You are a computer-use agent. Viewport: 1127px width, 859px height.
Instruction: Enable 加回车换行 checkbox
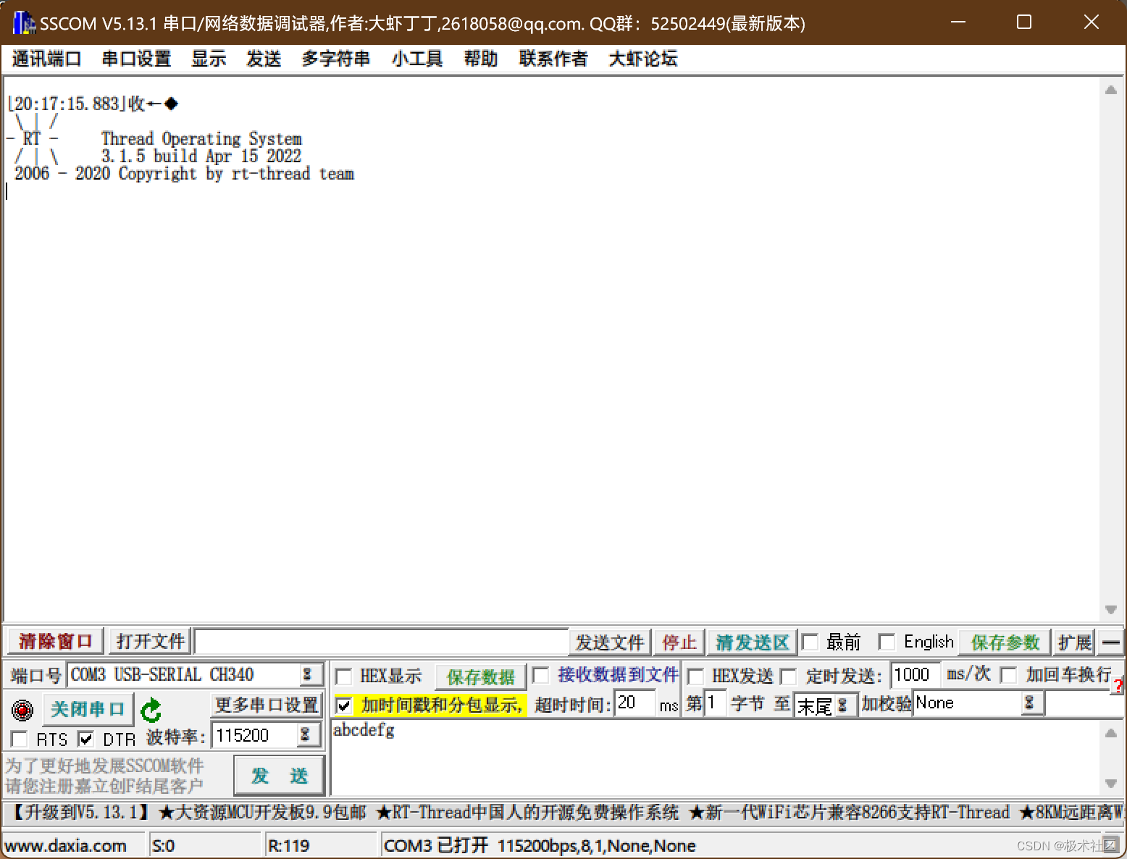(x=1008, y=675)
